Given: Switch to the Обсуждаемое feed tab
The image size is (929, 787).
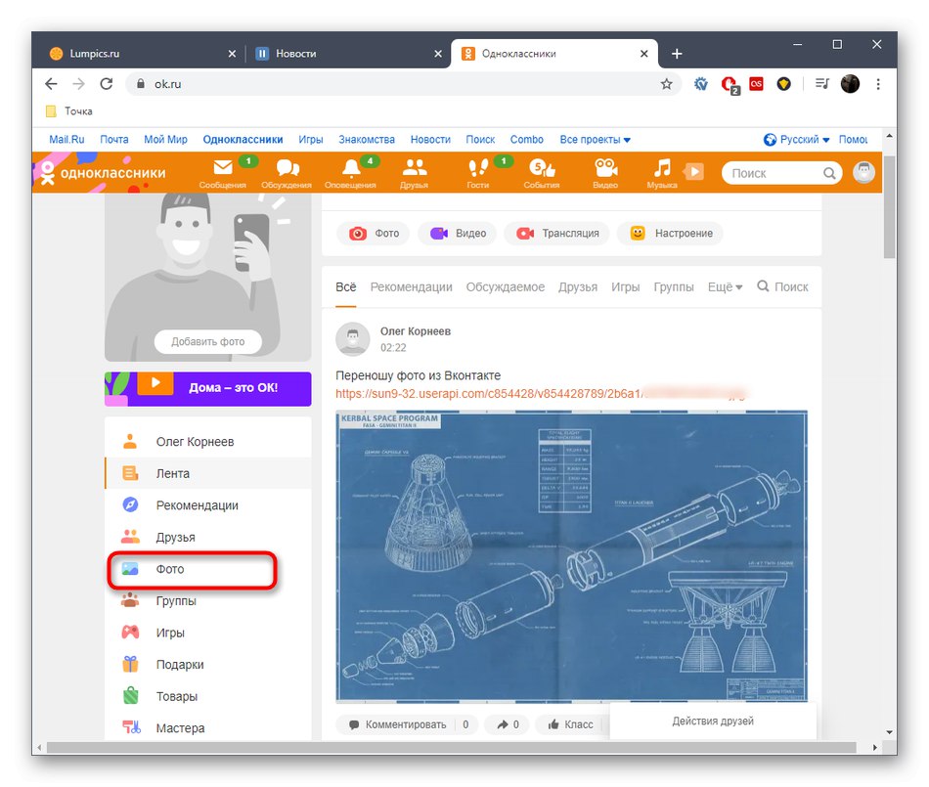Looking at the screenshot, I should pos(506,286).
